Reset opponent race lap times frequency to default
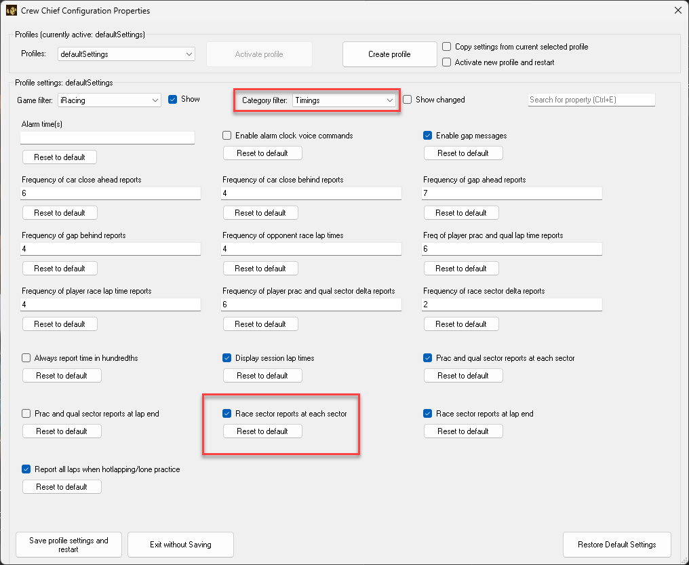The width and height of the screenshot is (689, 565). (260, 269)
